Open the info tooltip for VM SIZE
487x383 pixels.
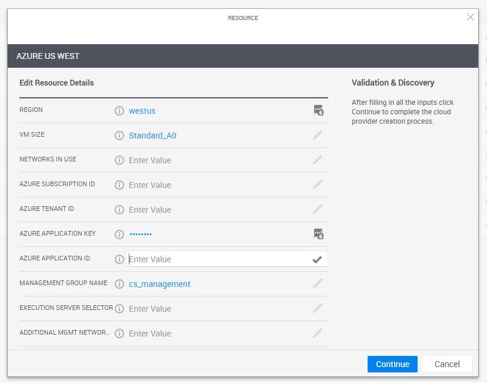[119, 135]
